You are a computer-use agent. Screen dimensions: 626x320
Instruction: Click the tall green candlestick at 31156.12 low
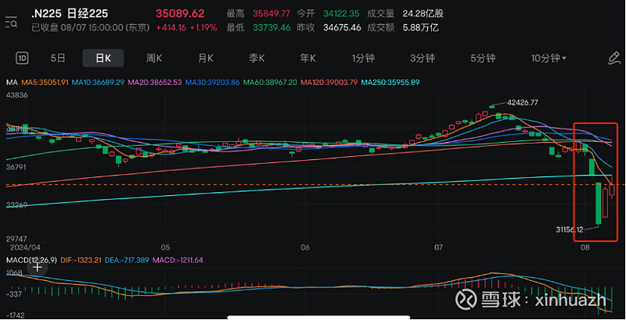(x=599, y=204)
